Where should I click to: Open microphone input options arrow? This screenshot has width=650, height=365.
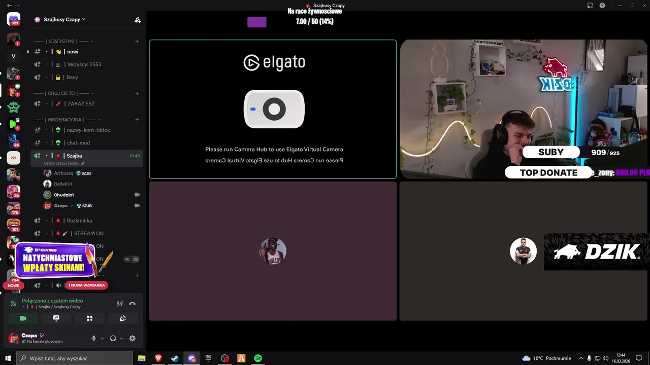pos(102,339)
